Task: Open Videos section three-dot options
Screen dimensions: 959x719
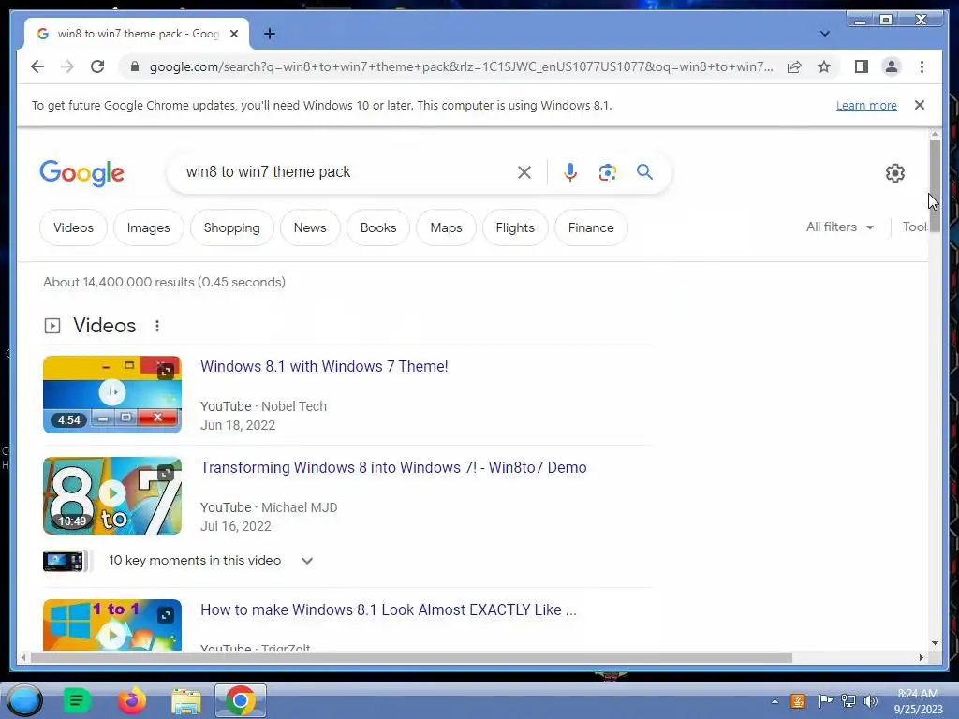Action: coord(157,326)
